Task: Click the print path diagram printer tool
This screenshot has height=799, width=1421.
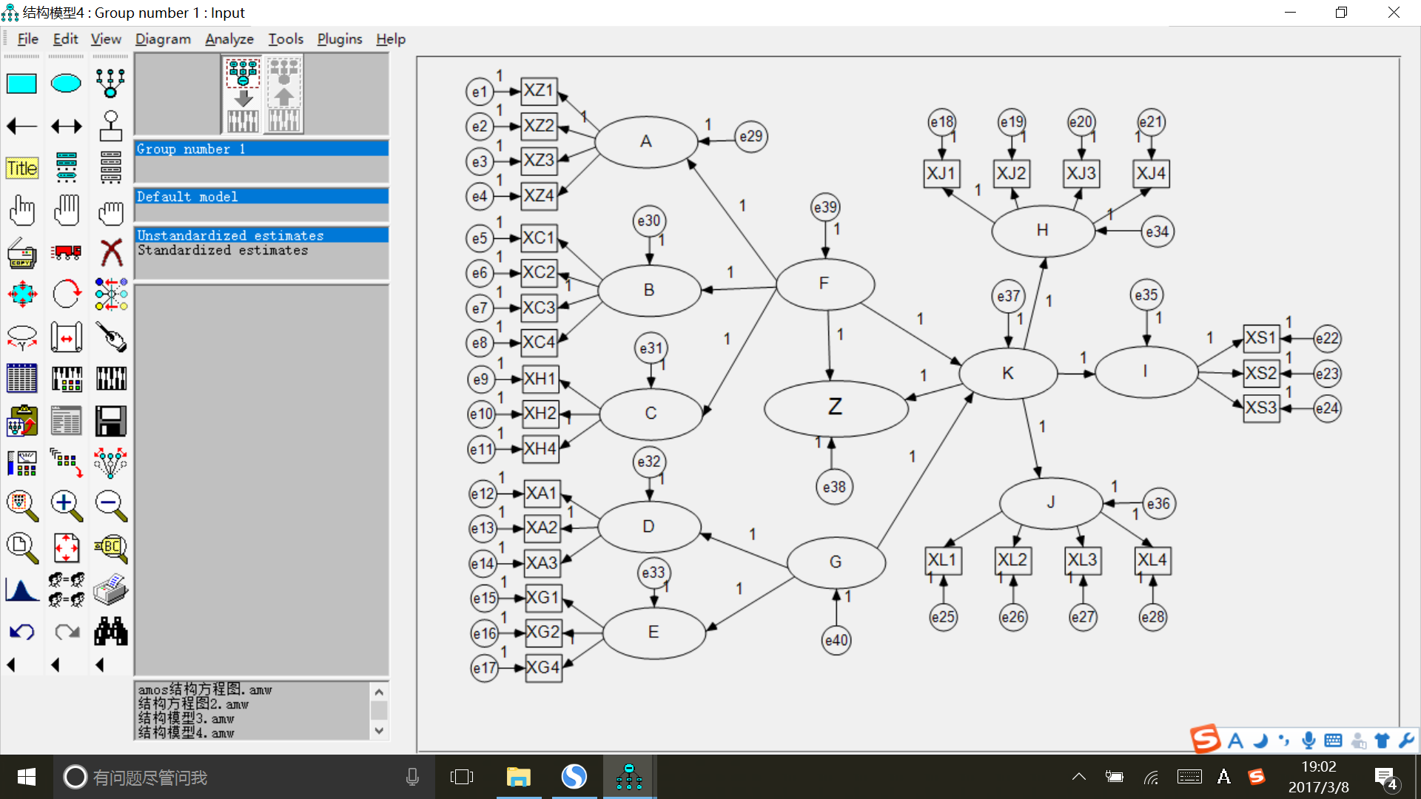Action: (110, 590)
